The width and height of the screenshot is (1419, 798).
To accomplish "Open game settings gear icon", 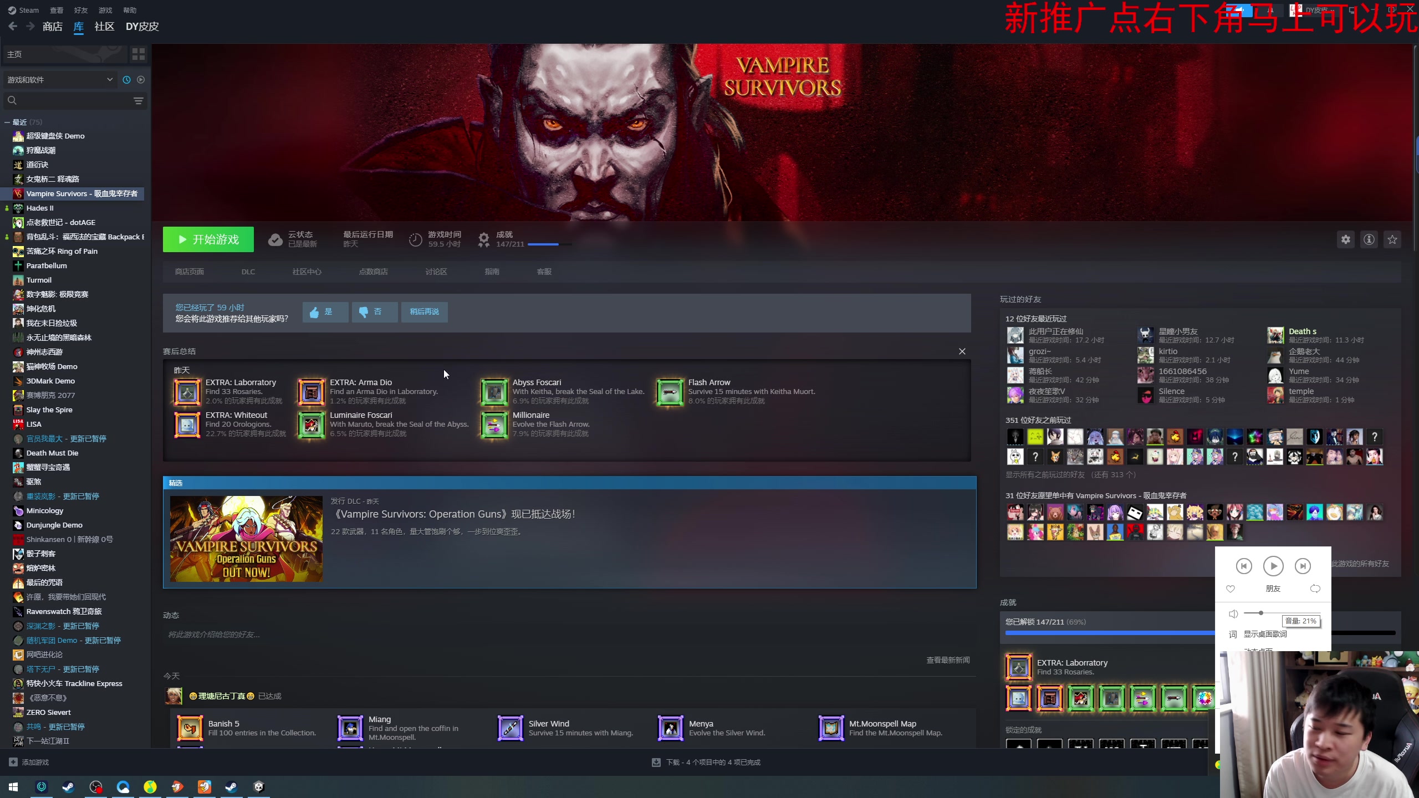I will [x=1346, y=239].
